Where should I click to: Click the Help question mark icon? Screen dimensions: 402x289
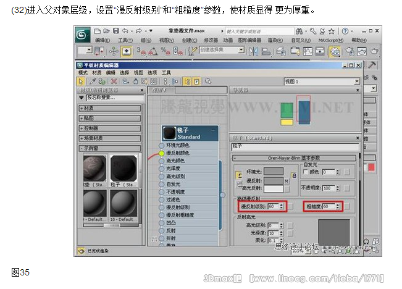(x=345, y=31)
